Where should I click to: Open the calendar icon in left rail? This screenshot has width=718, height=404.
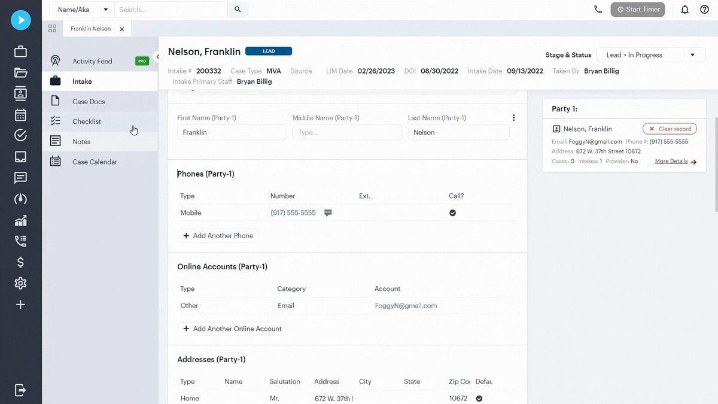20,114
